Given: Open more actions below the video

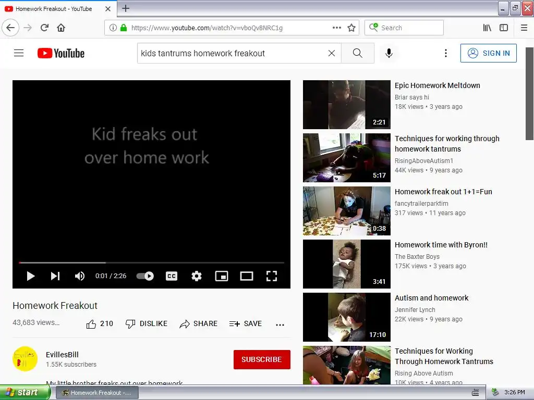Looking at the screenshot, I should tap(280, 325).
